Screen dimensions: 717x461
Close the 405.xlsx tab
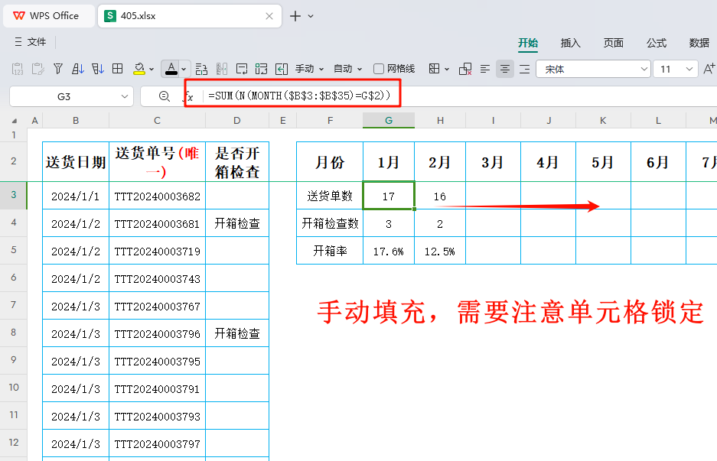269,16
